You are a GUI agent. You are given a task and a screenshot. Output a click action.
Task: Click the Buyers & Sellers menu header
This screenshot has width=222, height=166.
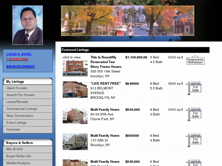[x=28, y=143]
